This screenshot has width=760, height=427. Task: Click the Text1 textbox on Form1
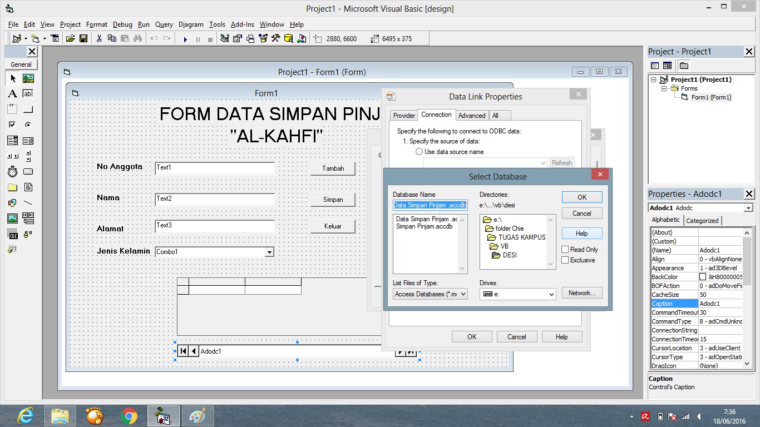tap(215, 168)
